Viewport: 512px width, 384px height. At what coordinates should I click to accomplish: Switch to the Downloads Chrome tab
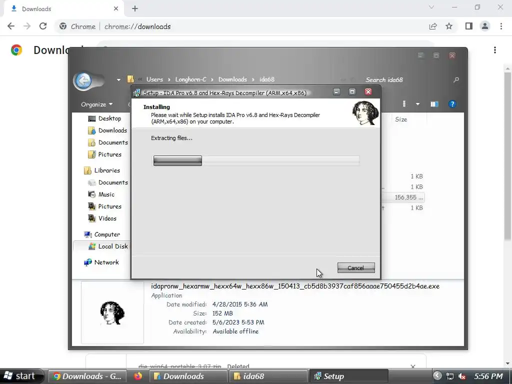[x=63, y=9]
